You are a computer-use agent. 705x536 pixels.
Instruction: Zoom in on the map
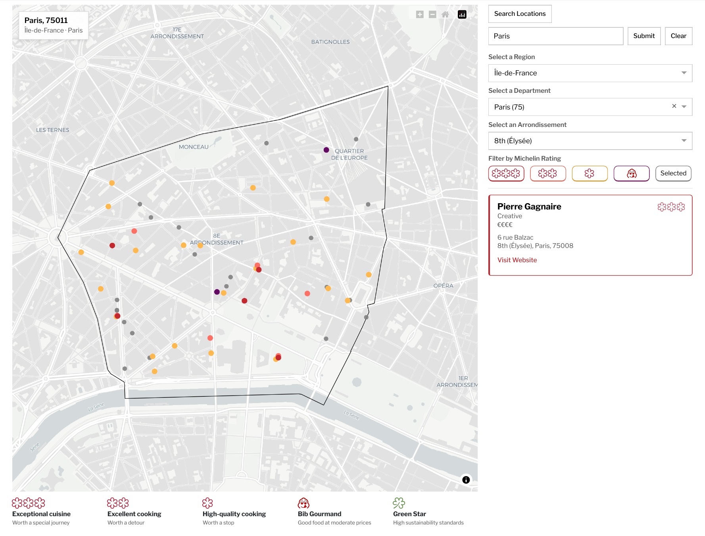pos(420,15)
